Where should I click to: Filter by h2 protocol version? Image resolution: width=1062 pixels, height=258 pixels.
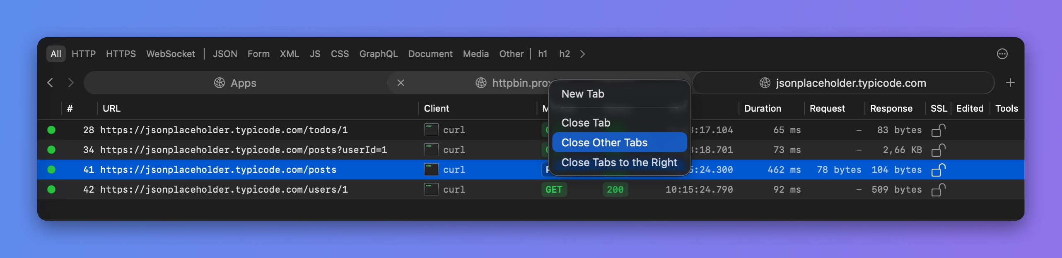(565, 54)
